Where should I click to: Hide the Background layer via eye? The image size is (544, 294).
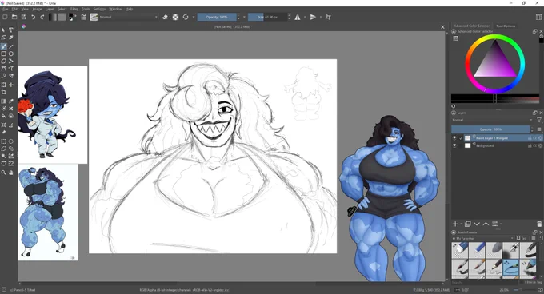tap(454, 145)
